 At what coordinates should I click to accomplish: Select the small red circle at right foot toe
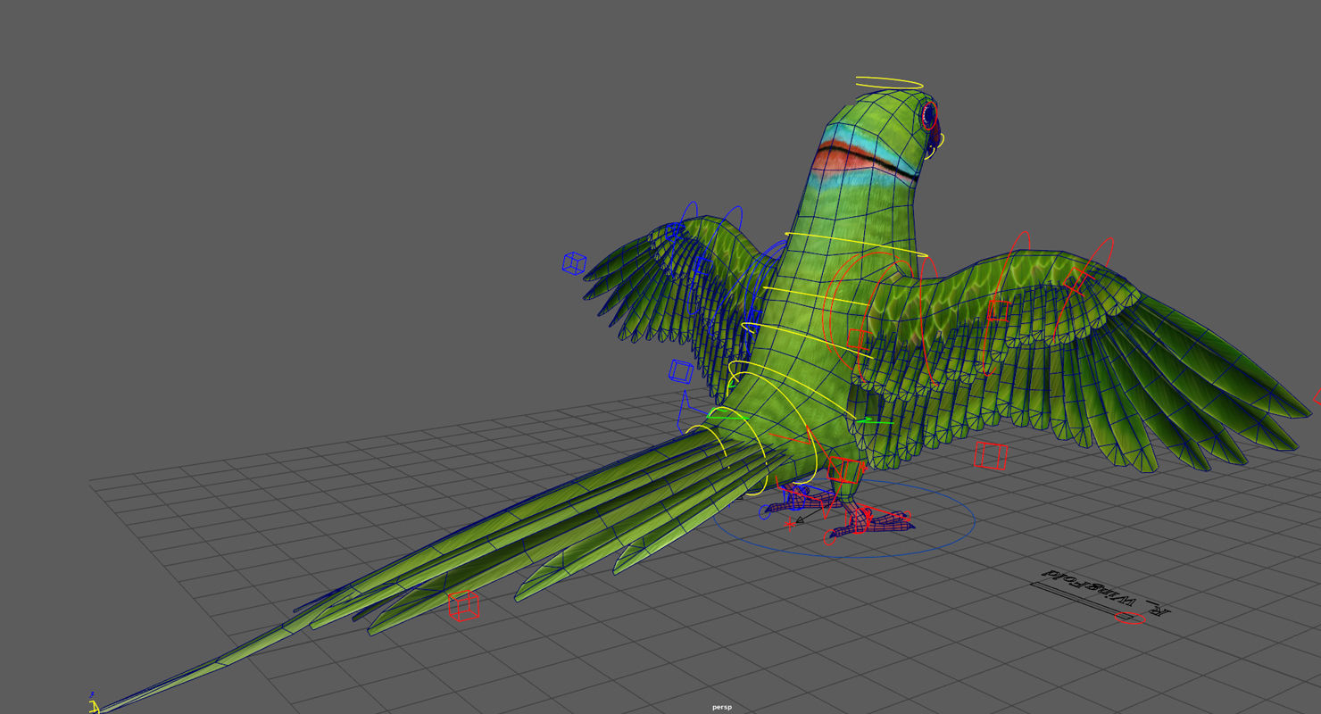point(830,538)
